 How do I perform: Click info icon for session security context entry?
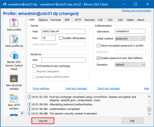click(29, 113)
